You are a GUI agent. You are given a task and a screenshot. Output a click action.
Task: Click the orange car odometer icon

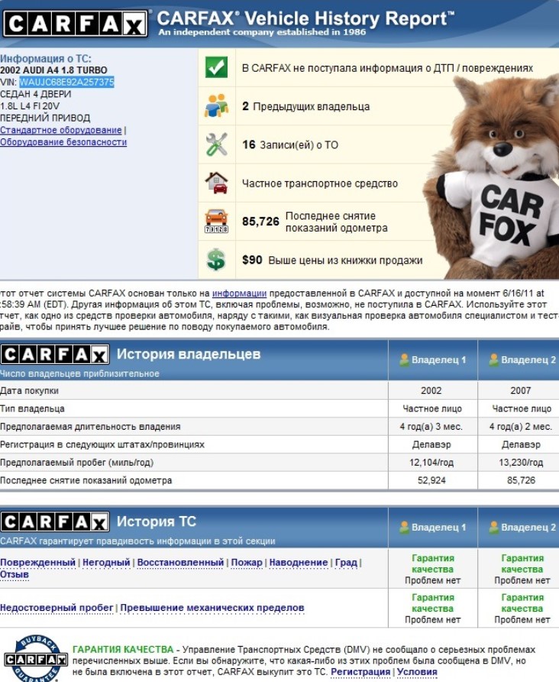216,221
